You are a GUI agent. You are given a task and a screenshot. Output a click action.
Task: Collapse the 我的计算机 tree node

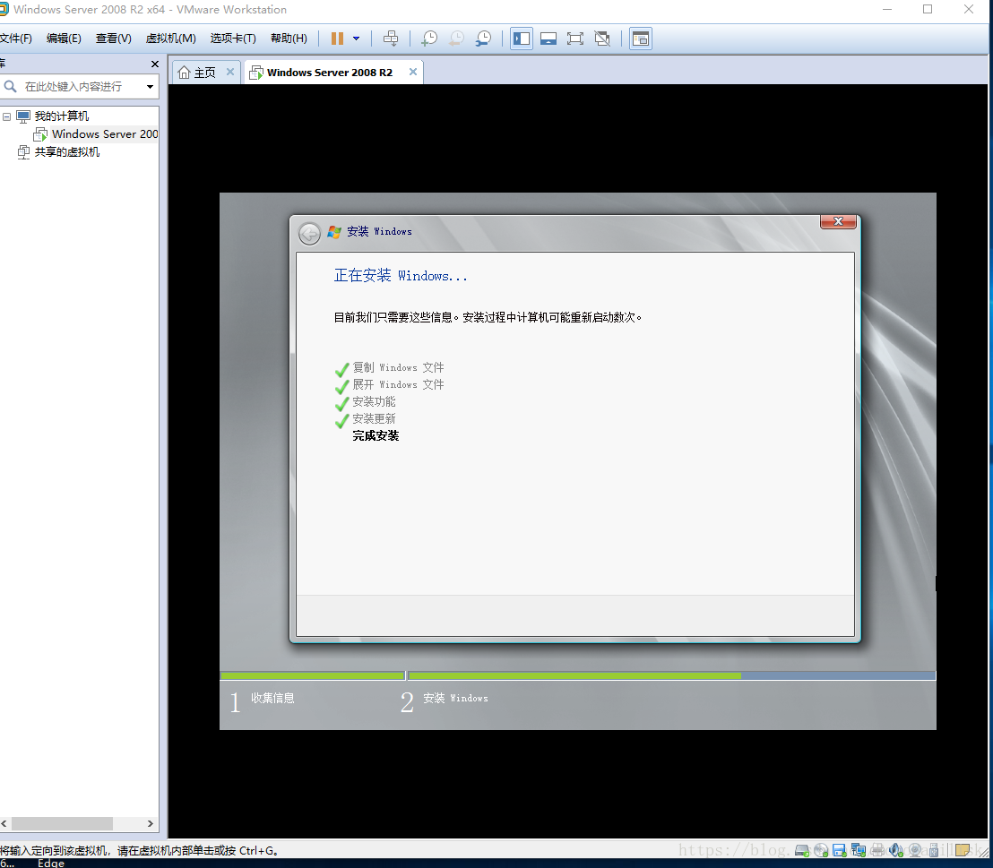click(6, 116)
